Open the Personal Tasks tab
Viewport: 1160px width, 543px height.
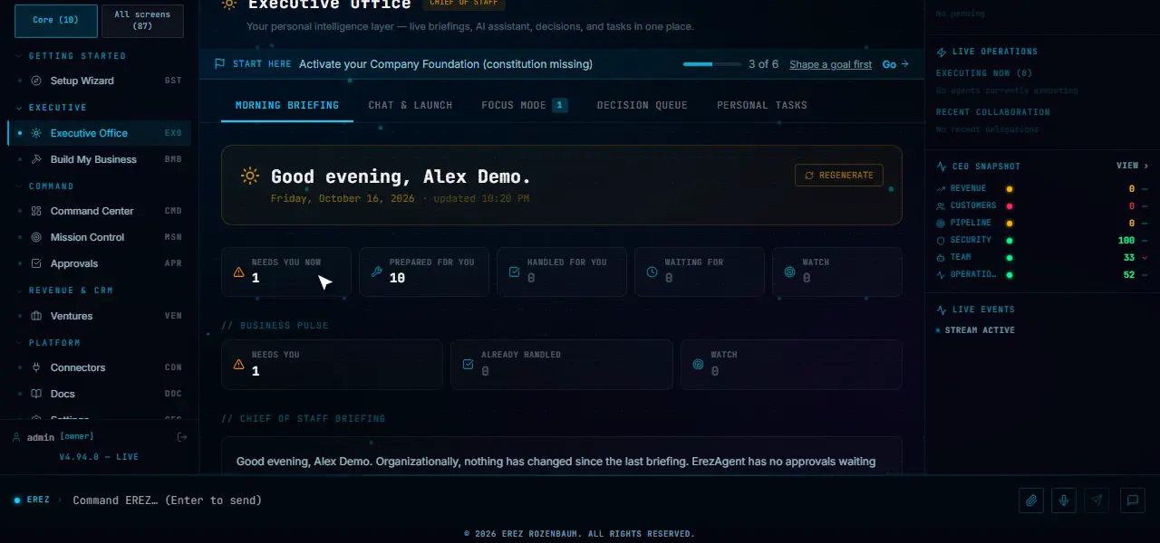point(762,105)
